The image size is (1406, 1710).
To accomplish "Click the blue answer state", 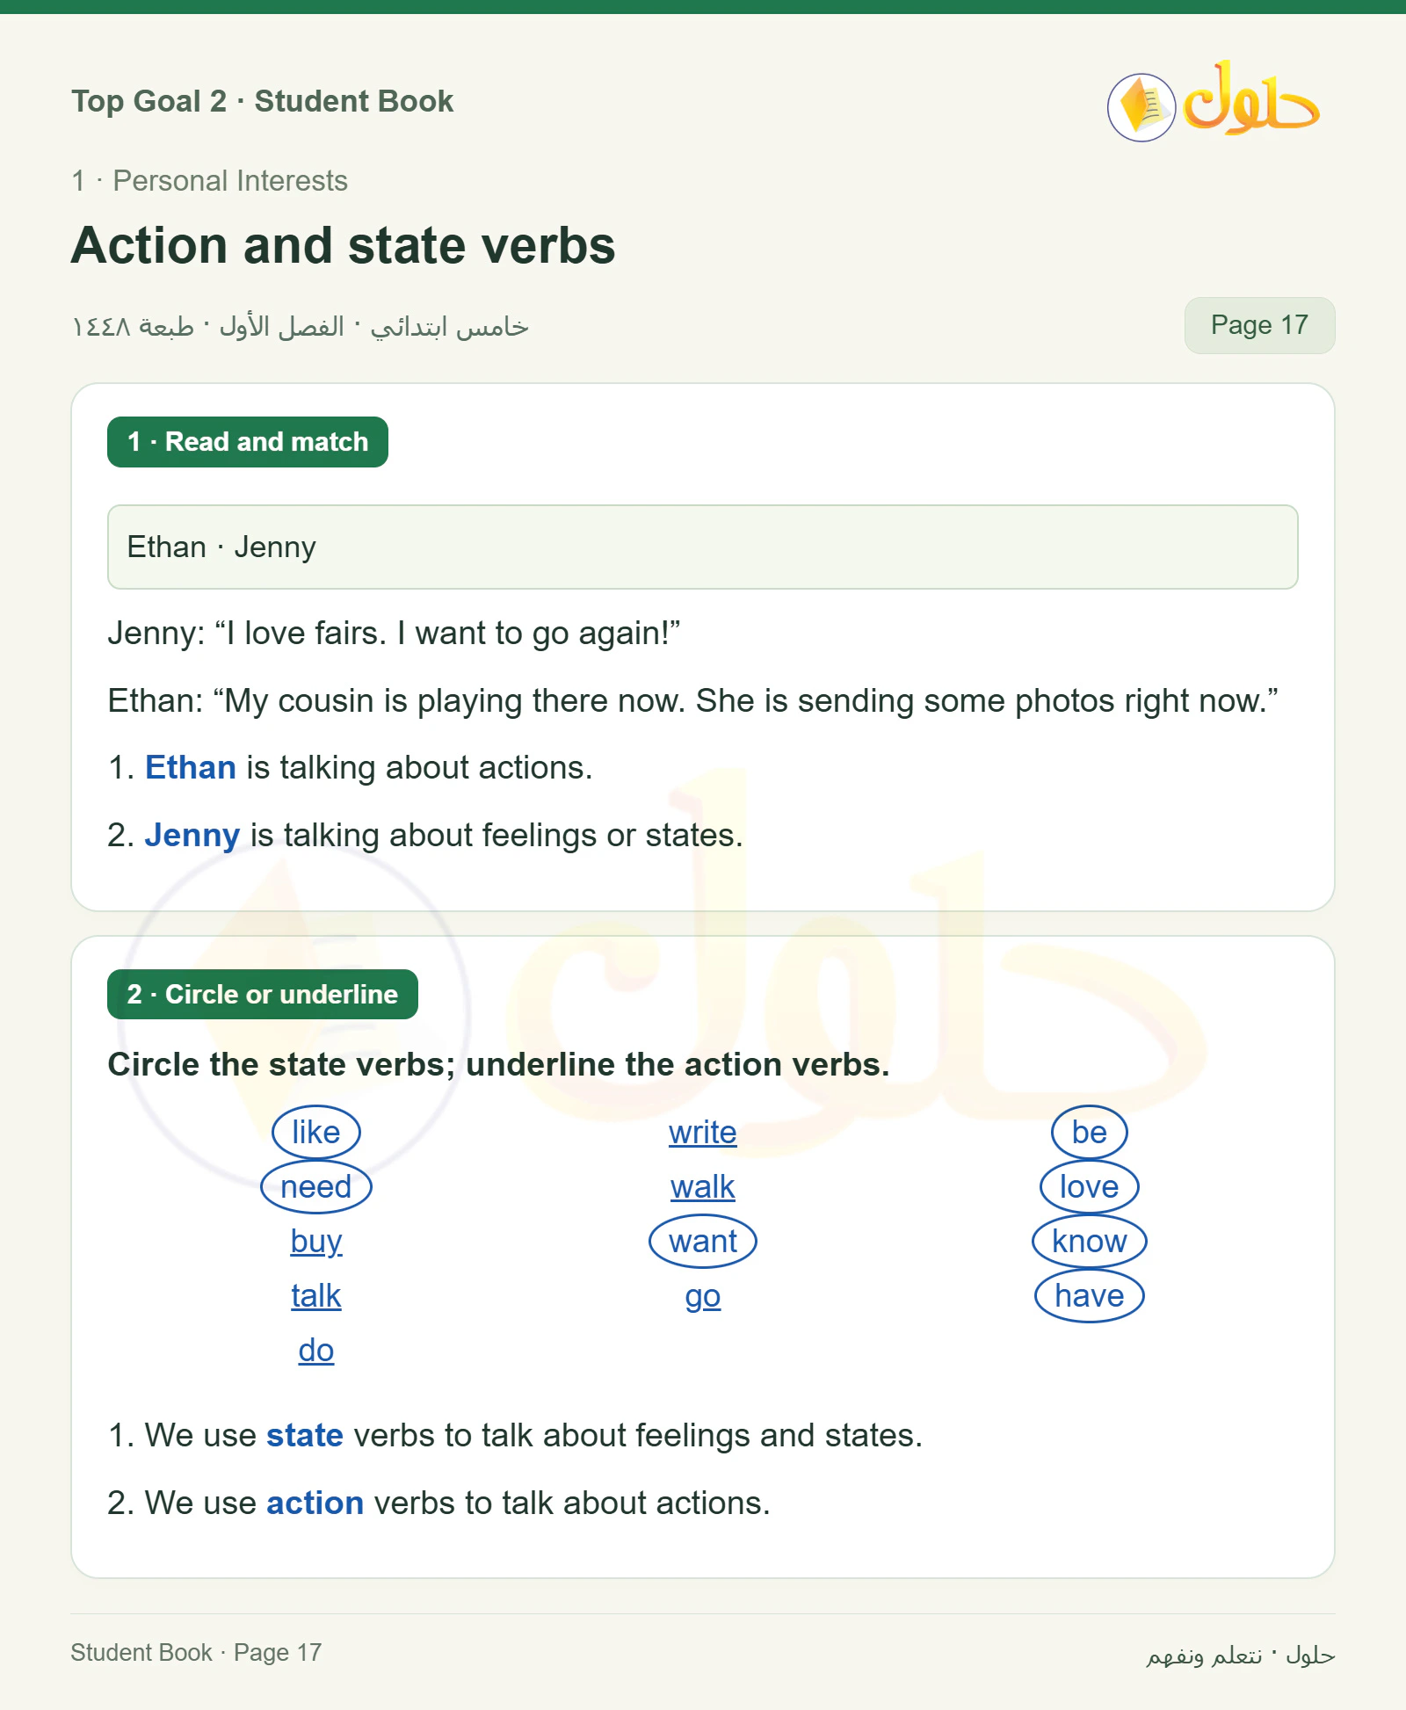I will 305,1435.
